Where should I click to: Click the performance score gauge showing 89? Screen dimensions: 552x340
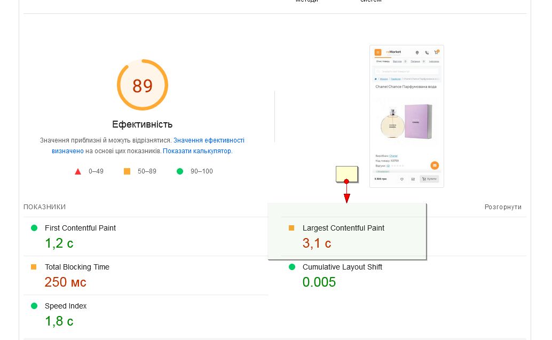point(143,85)
